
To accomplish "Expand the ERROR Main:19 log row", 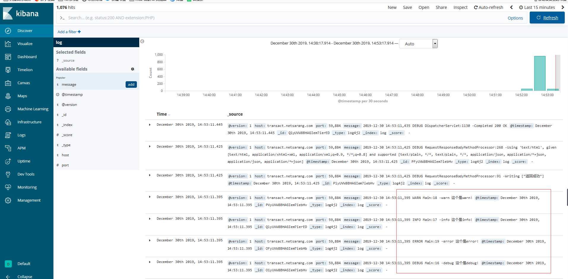I will tap(150, 240).
